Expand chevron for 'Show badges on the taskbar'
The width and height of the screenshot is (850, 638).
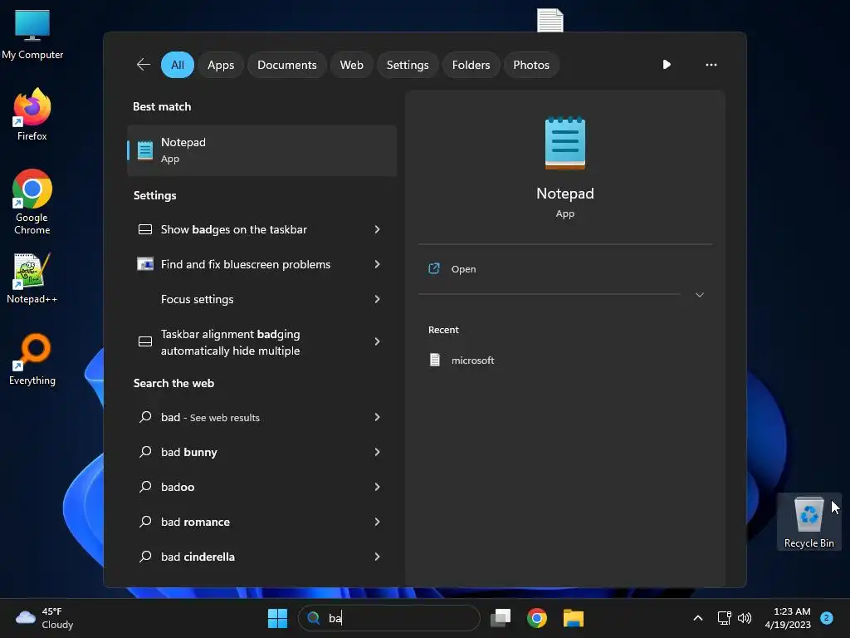(378, 229)
